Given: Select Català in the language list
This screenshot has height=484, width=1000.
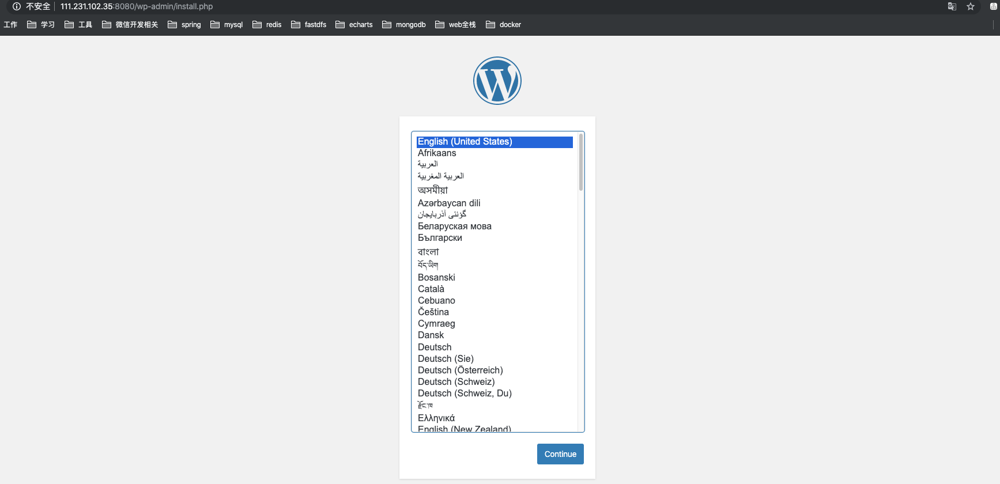Looking at the screenshot, I should click(495, 289).
